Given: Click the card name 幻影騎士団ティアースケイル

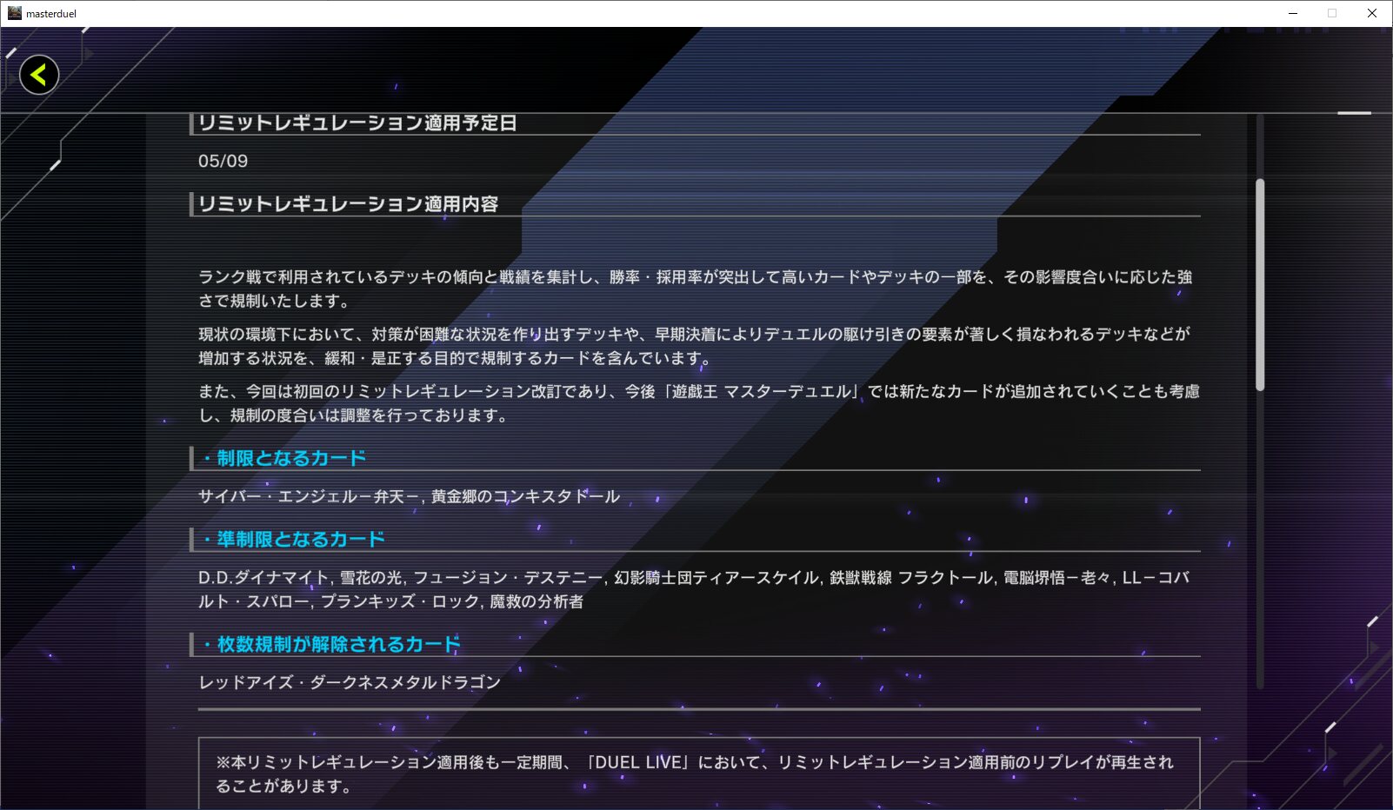Looking at the screenshot, I should point(716,577).
